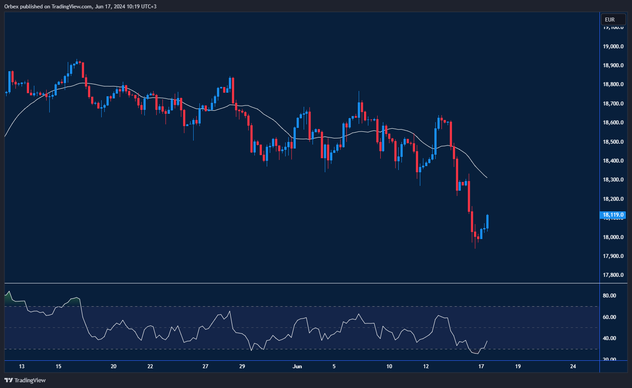Click the Orbex published on TradingView.com header

pos(80,6)
